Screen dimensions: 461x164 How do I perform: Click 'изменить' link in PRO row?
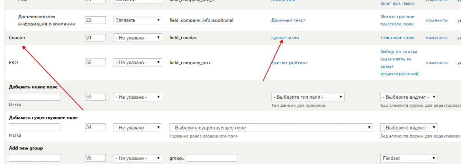[436, 63]
